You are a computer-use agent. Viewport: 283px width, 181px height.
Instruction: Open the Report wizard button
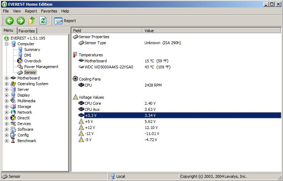[x=65, y=21]
